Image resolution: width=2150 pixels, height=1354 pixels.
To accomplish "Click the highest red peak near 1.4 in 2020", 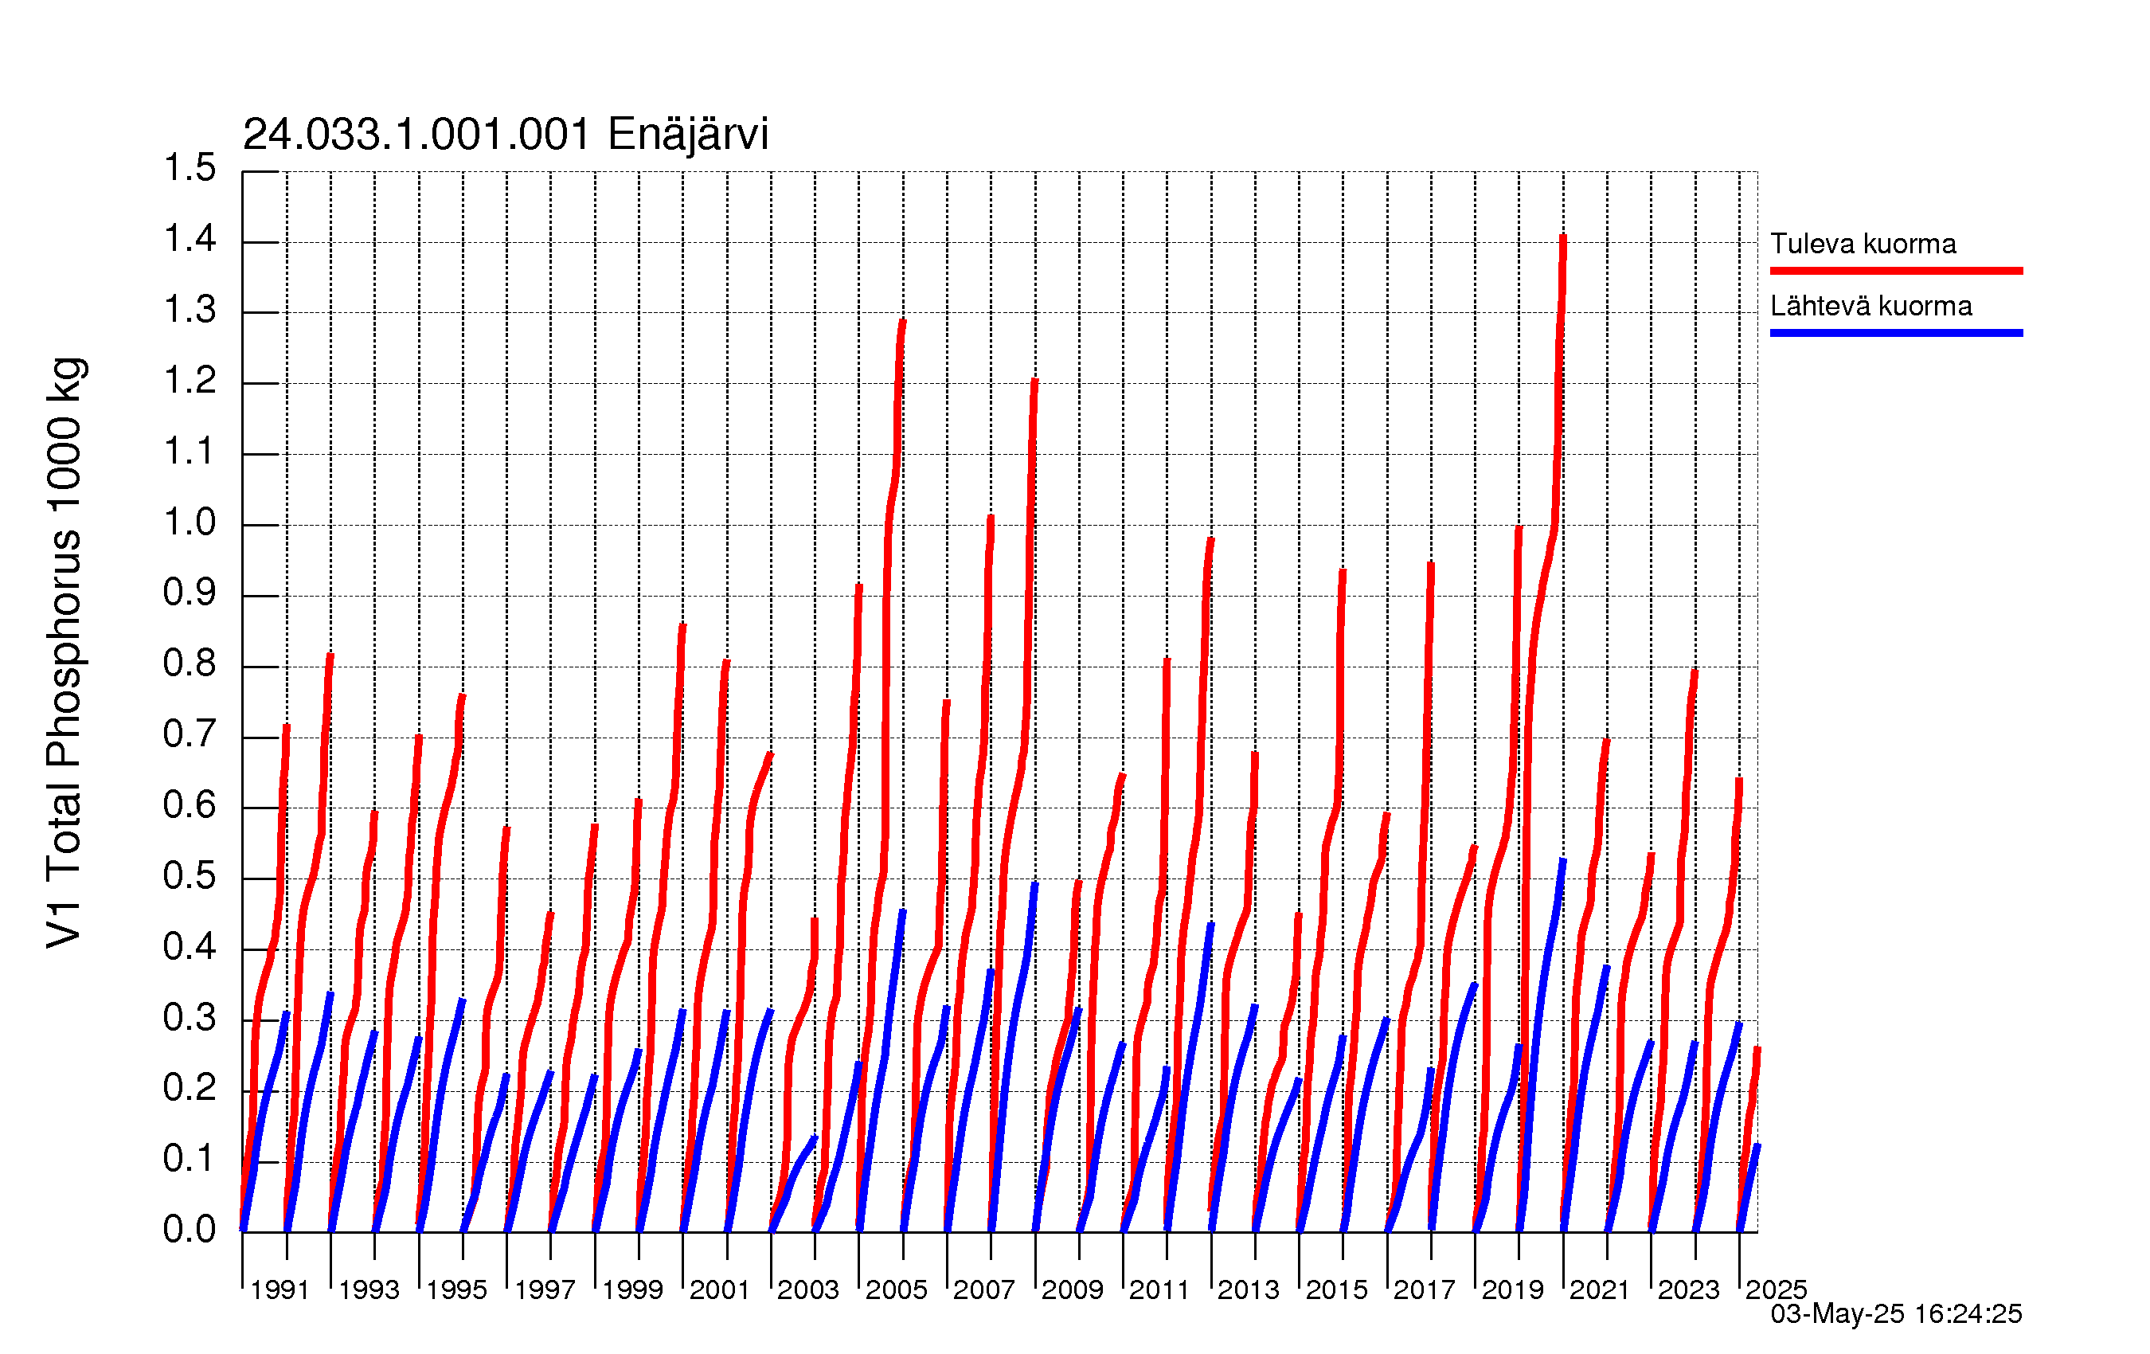I will click(1562, 237).
